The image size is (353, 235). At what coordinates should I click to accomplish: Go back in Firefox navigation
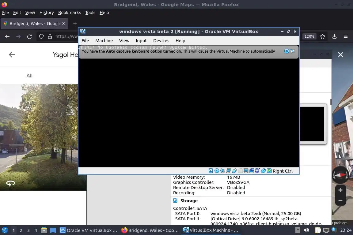(x=7, y=36)
